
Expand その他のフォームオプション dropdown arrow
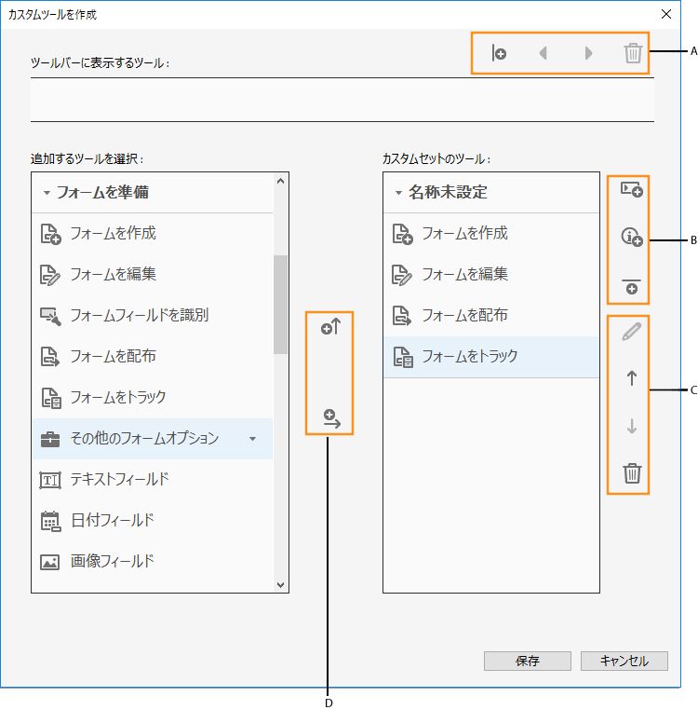(252, 438)
